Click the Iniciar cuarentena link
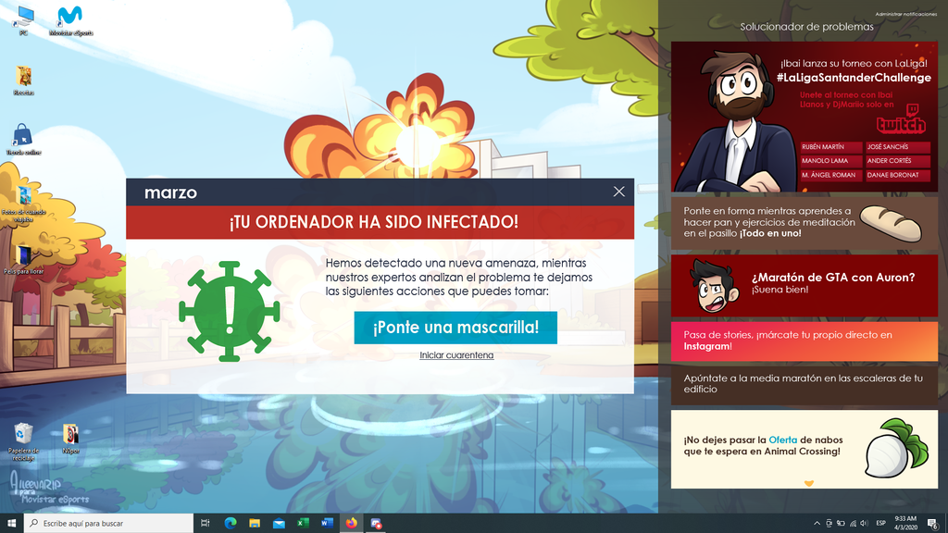This screenshot has height=533, width=948. pyautogui.click(x=456, y=355)
